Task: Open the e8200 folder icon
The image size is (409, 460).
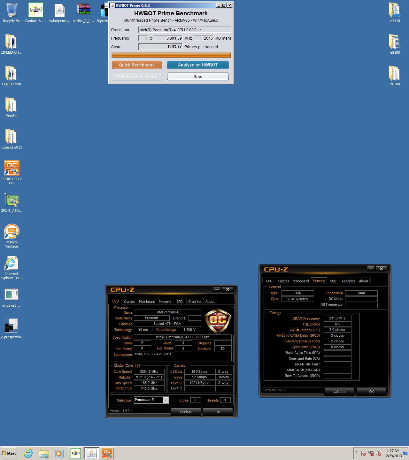Action: (x=395, y=76)
